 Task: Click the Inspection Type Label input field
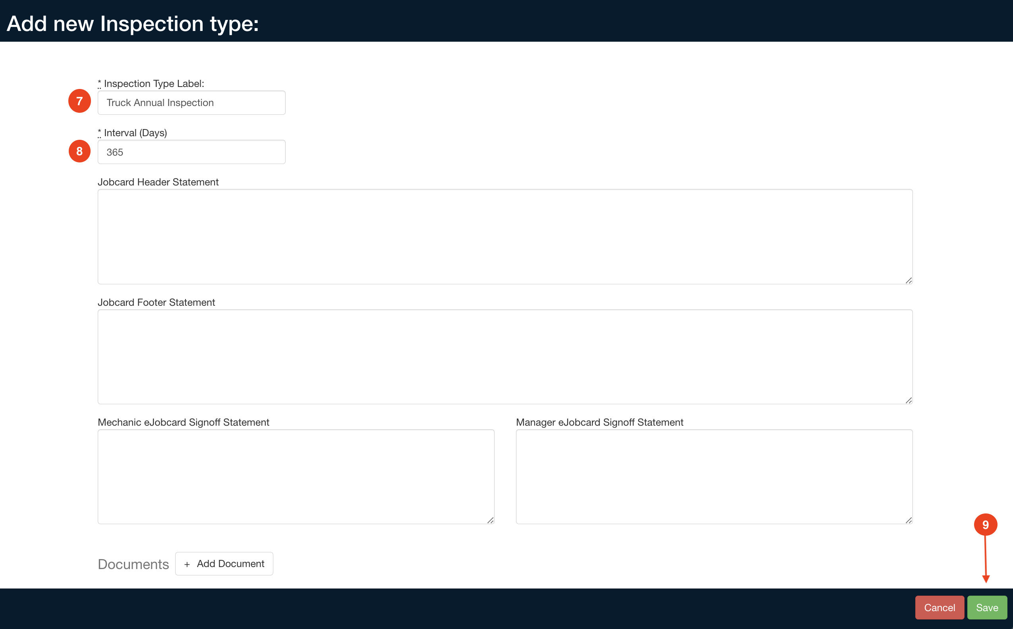[191, 103]
